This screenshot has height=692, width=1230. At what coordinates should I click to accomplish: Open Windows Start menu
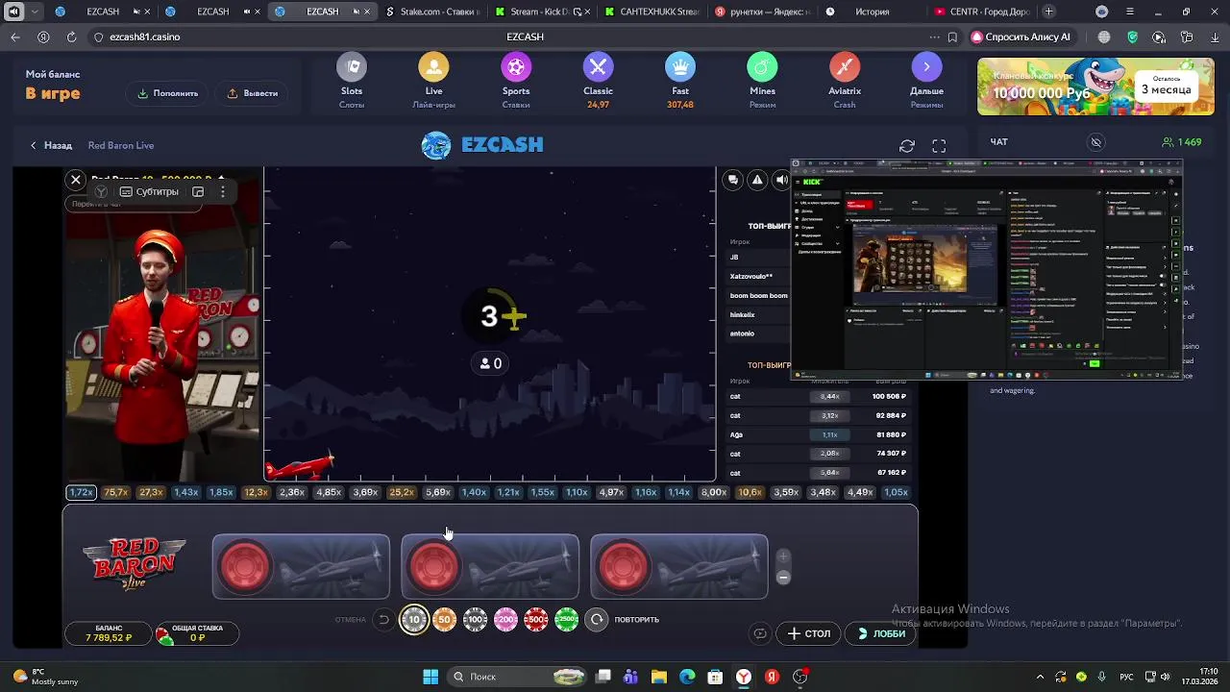(430, 677)
